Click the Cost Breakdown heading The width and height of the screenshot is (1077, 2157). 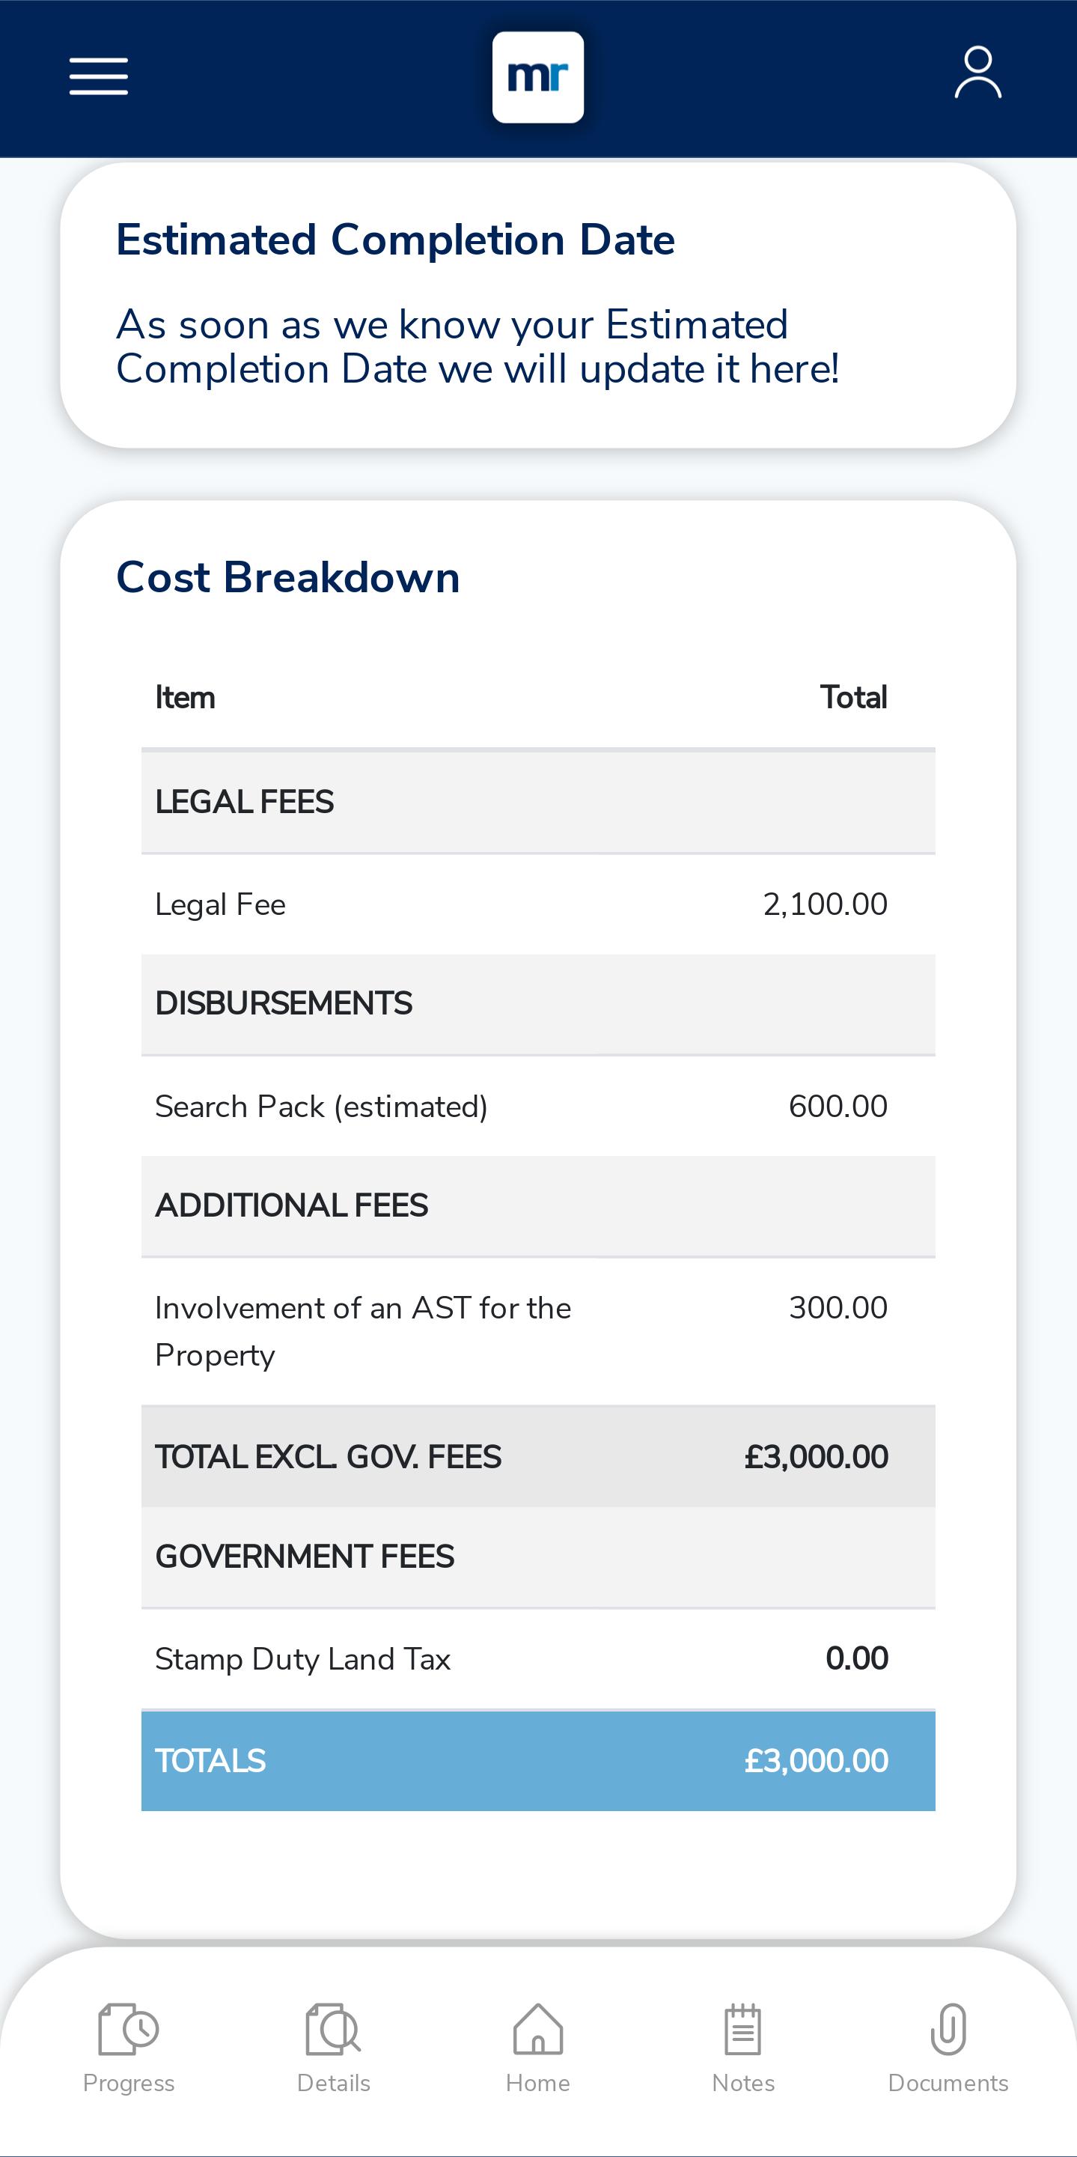point(288,577)
